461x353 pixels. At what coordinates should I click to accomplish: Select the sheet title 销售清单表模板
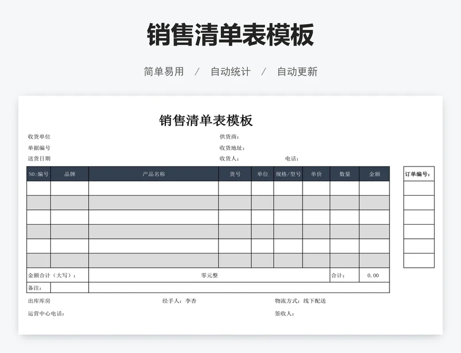(x=206, y=120)
